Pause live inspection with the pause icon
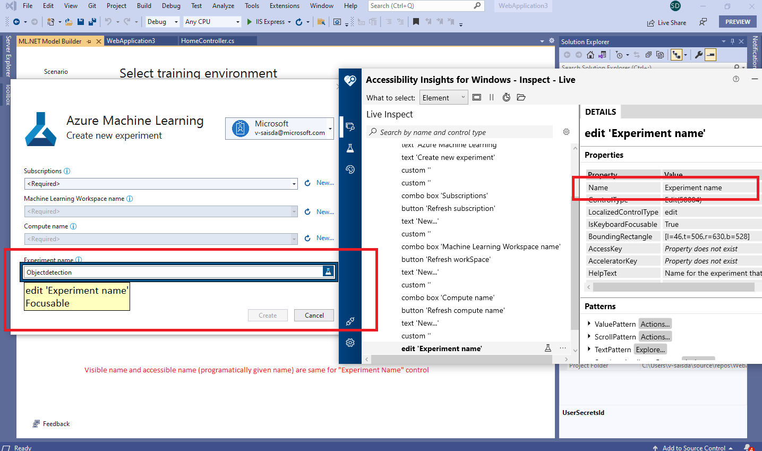 (x=491, y=97)
